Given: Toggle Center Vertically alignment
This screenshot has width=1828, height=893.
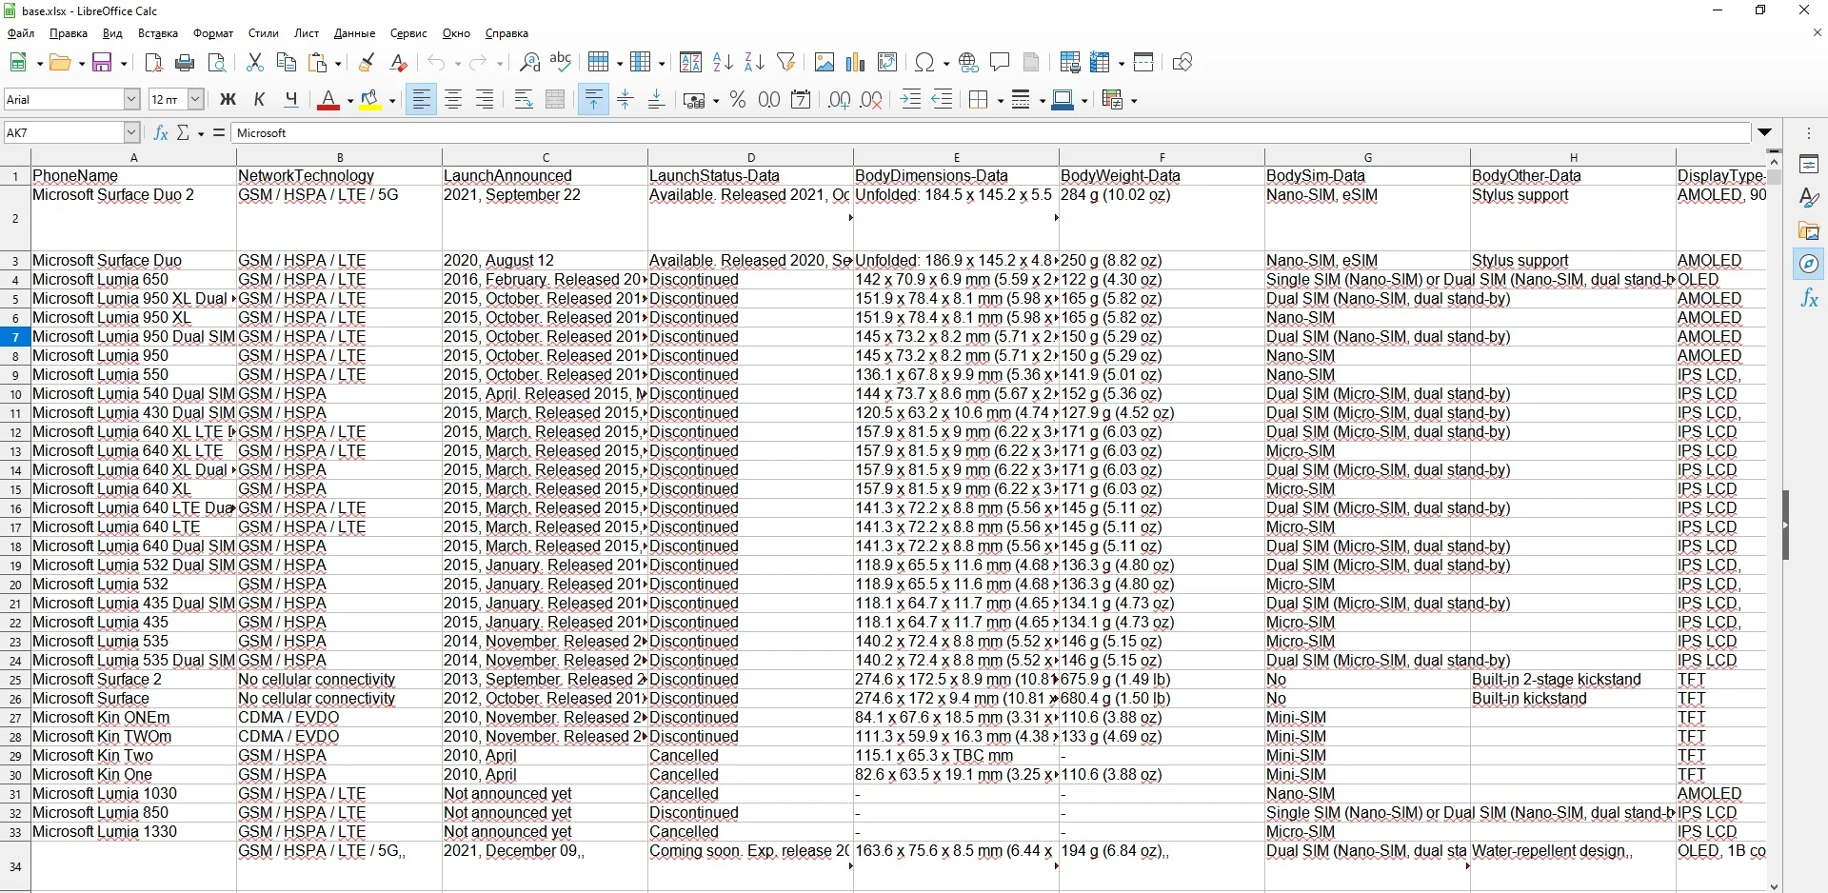Looking at the screenshot, I should click(626, 100).
